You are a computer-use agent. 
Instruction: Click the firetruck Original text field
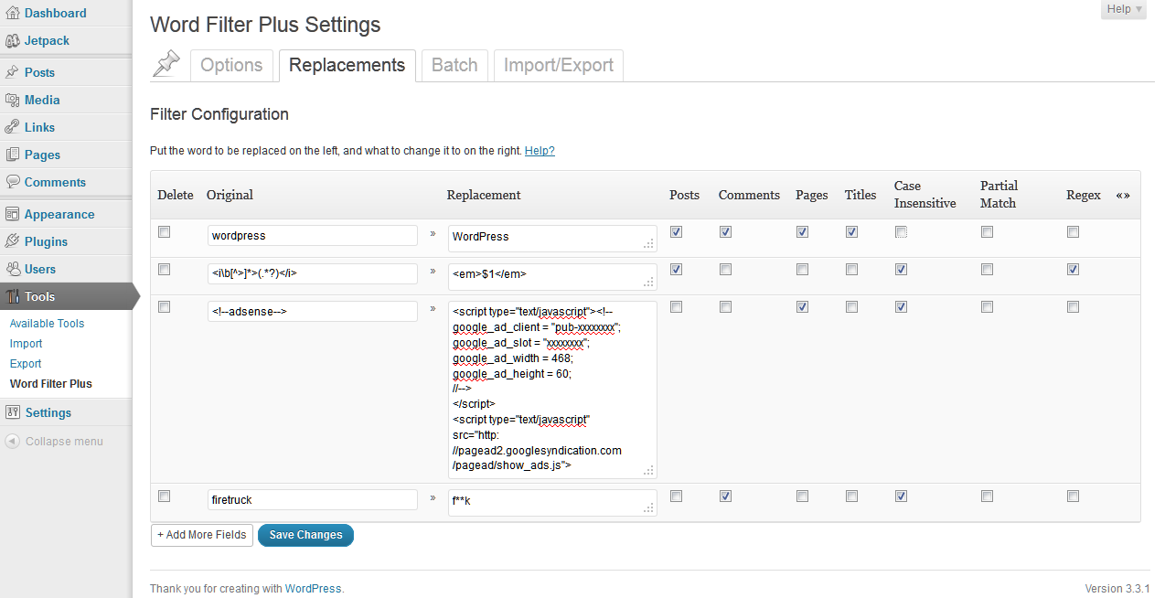[x=313, y=500]
